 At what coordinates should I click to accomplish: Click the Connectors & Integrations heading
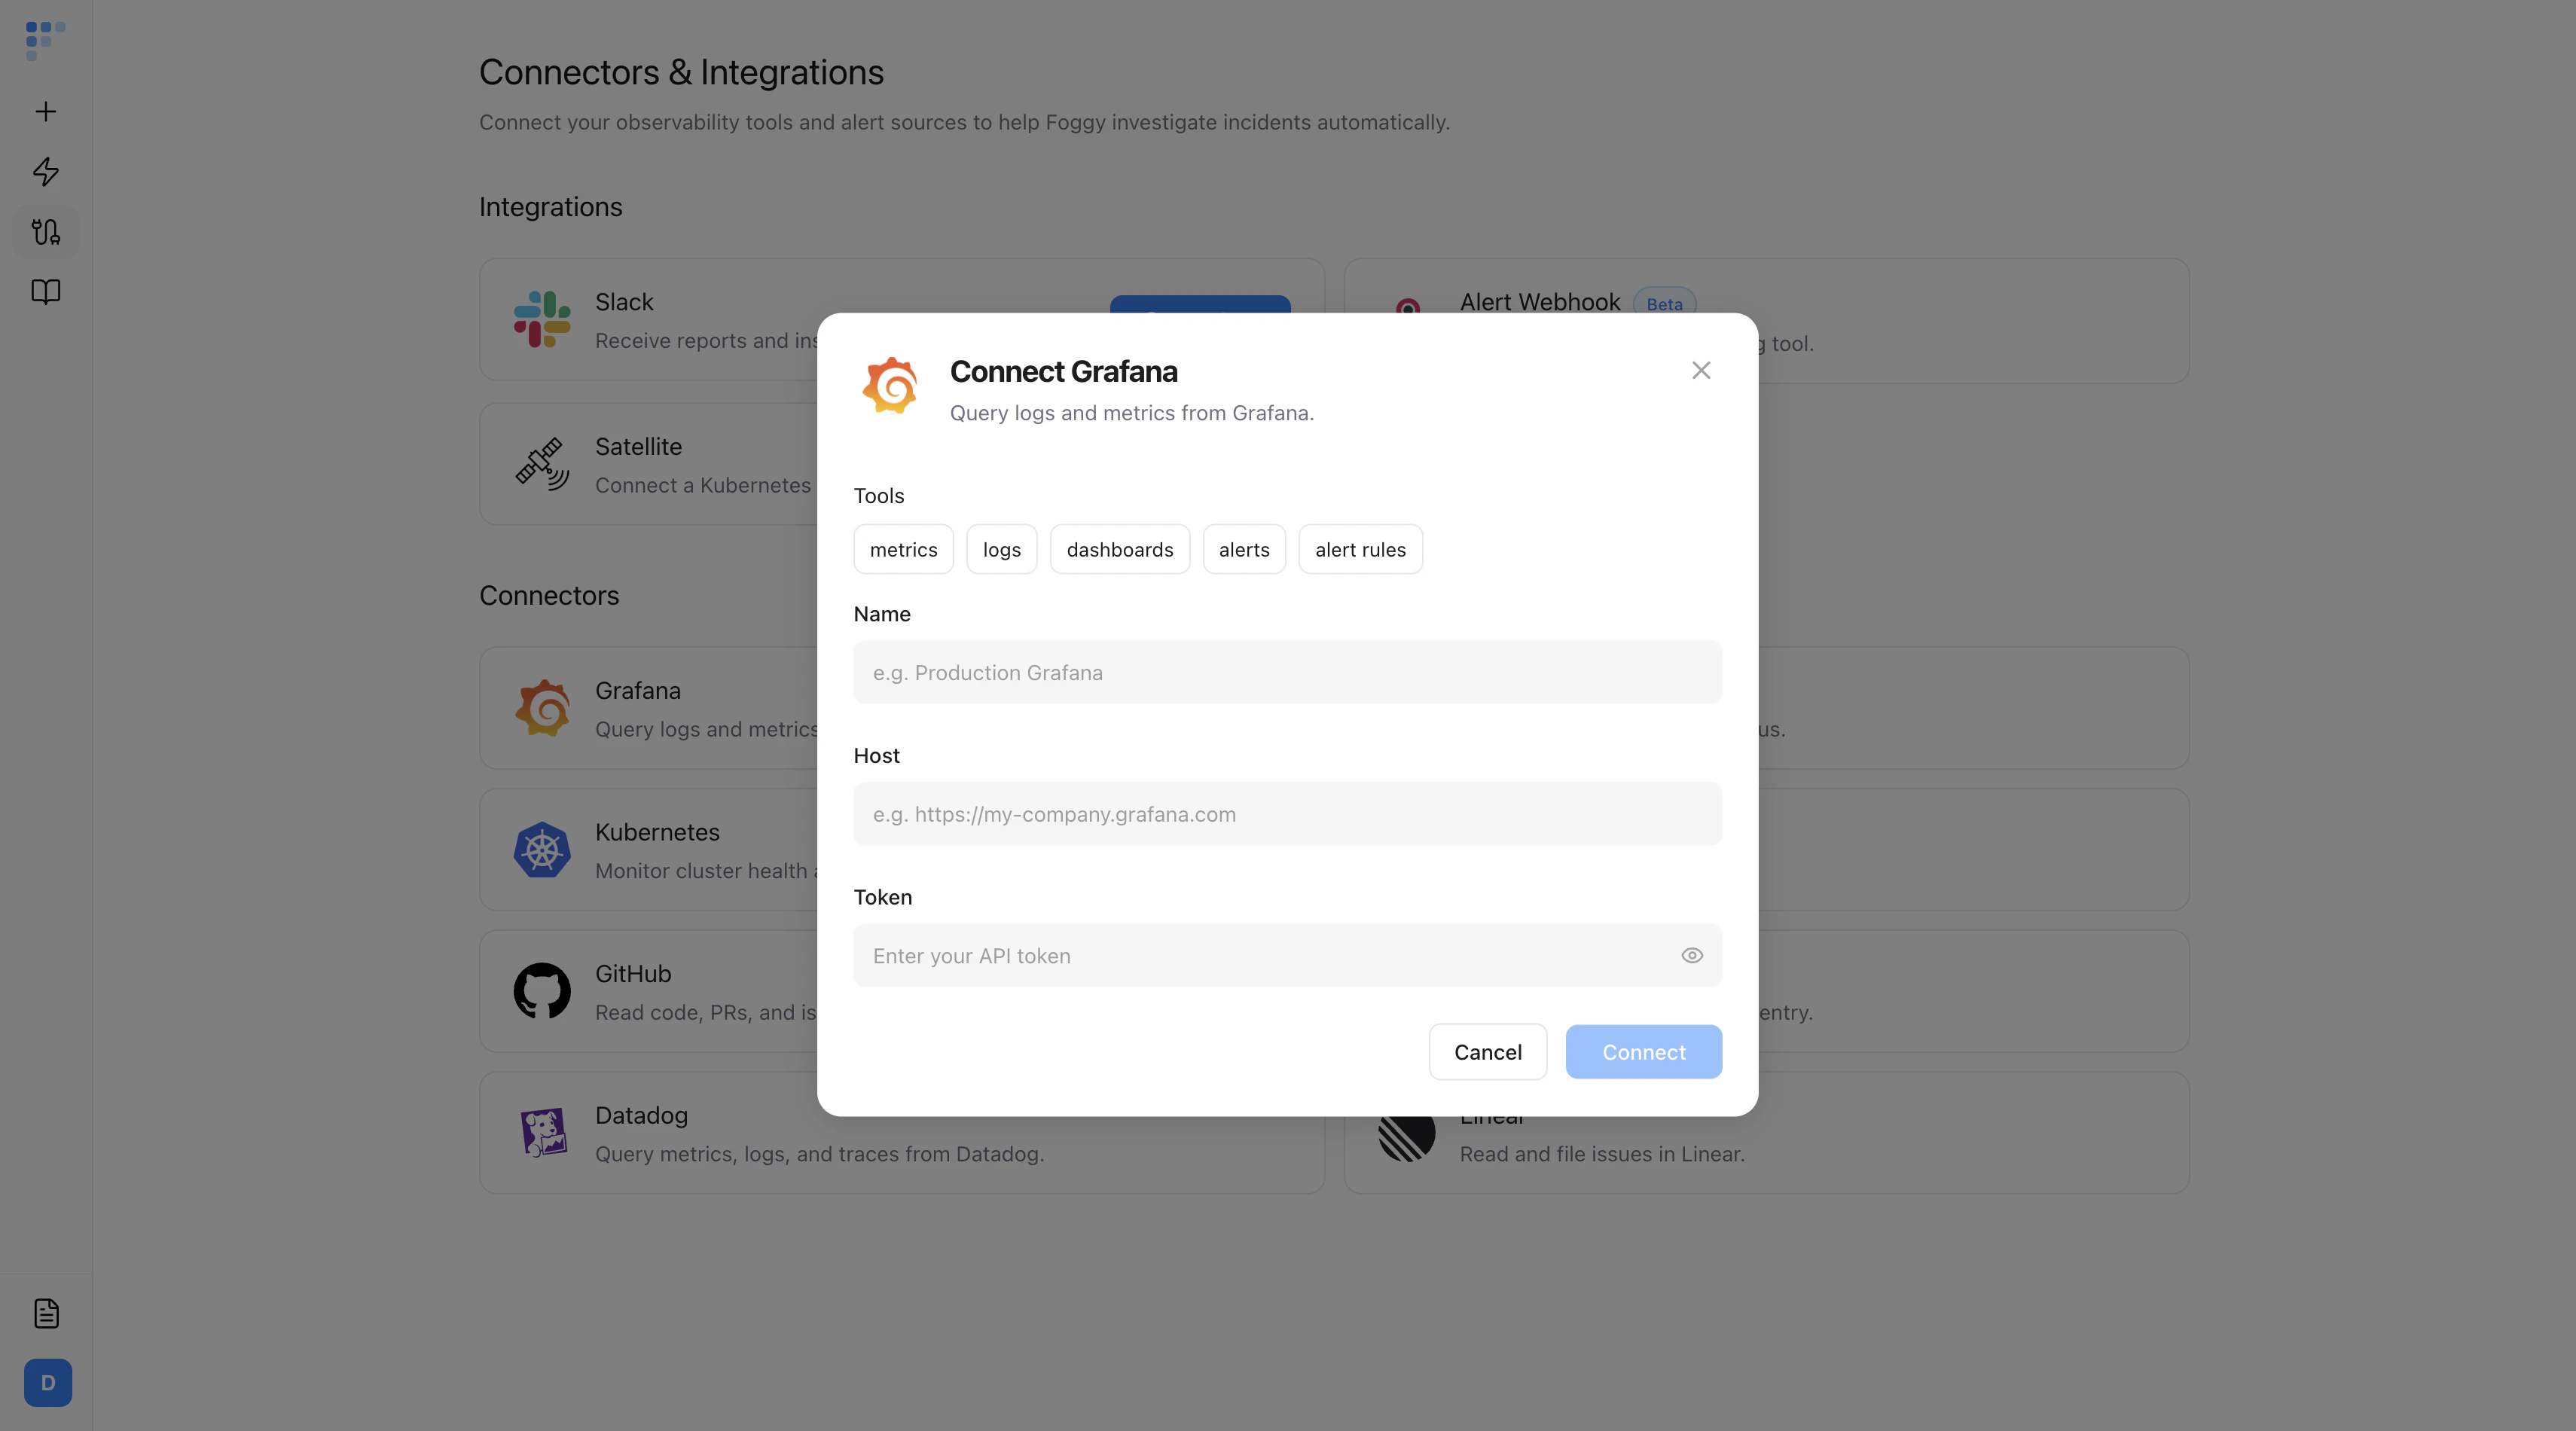click(681, 72)
